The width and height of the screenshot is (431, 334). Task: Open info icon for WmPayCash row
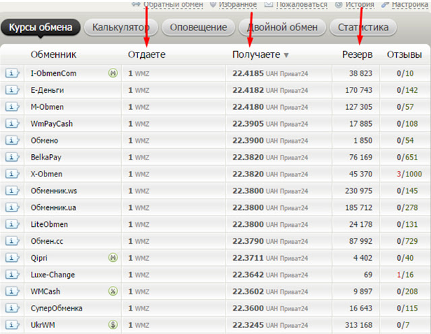[12, 124]
